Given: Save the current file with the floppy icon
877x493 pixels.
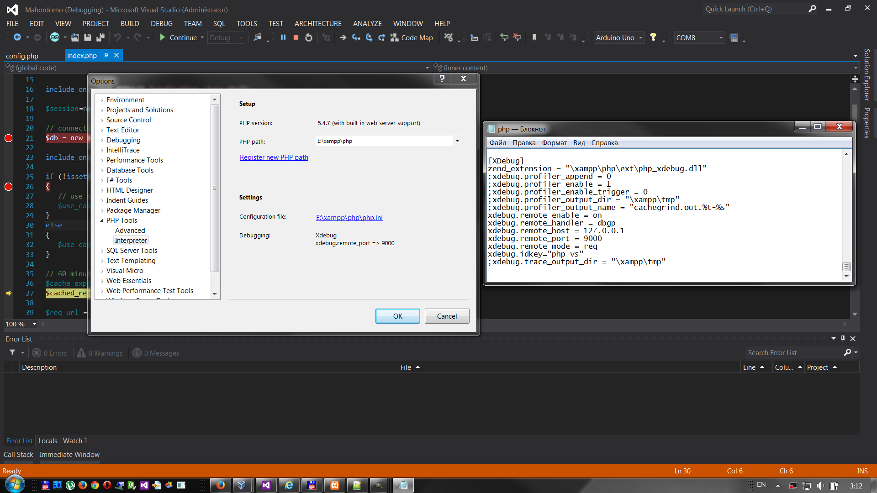Looking at the screenshot, I should [88, 37].
